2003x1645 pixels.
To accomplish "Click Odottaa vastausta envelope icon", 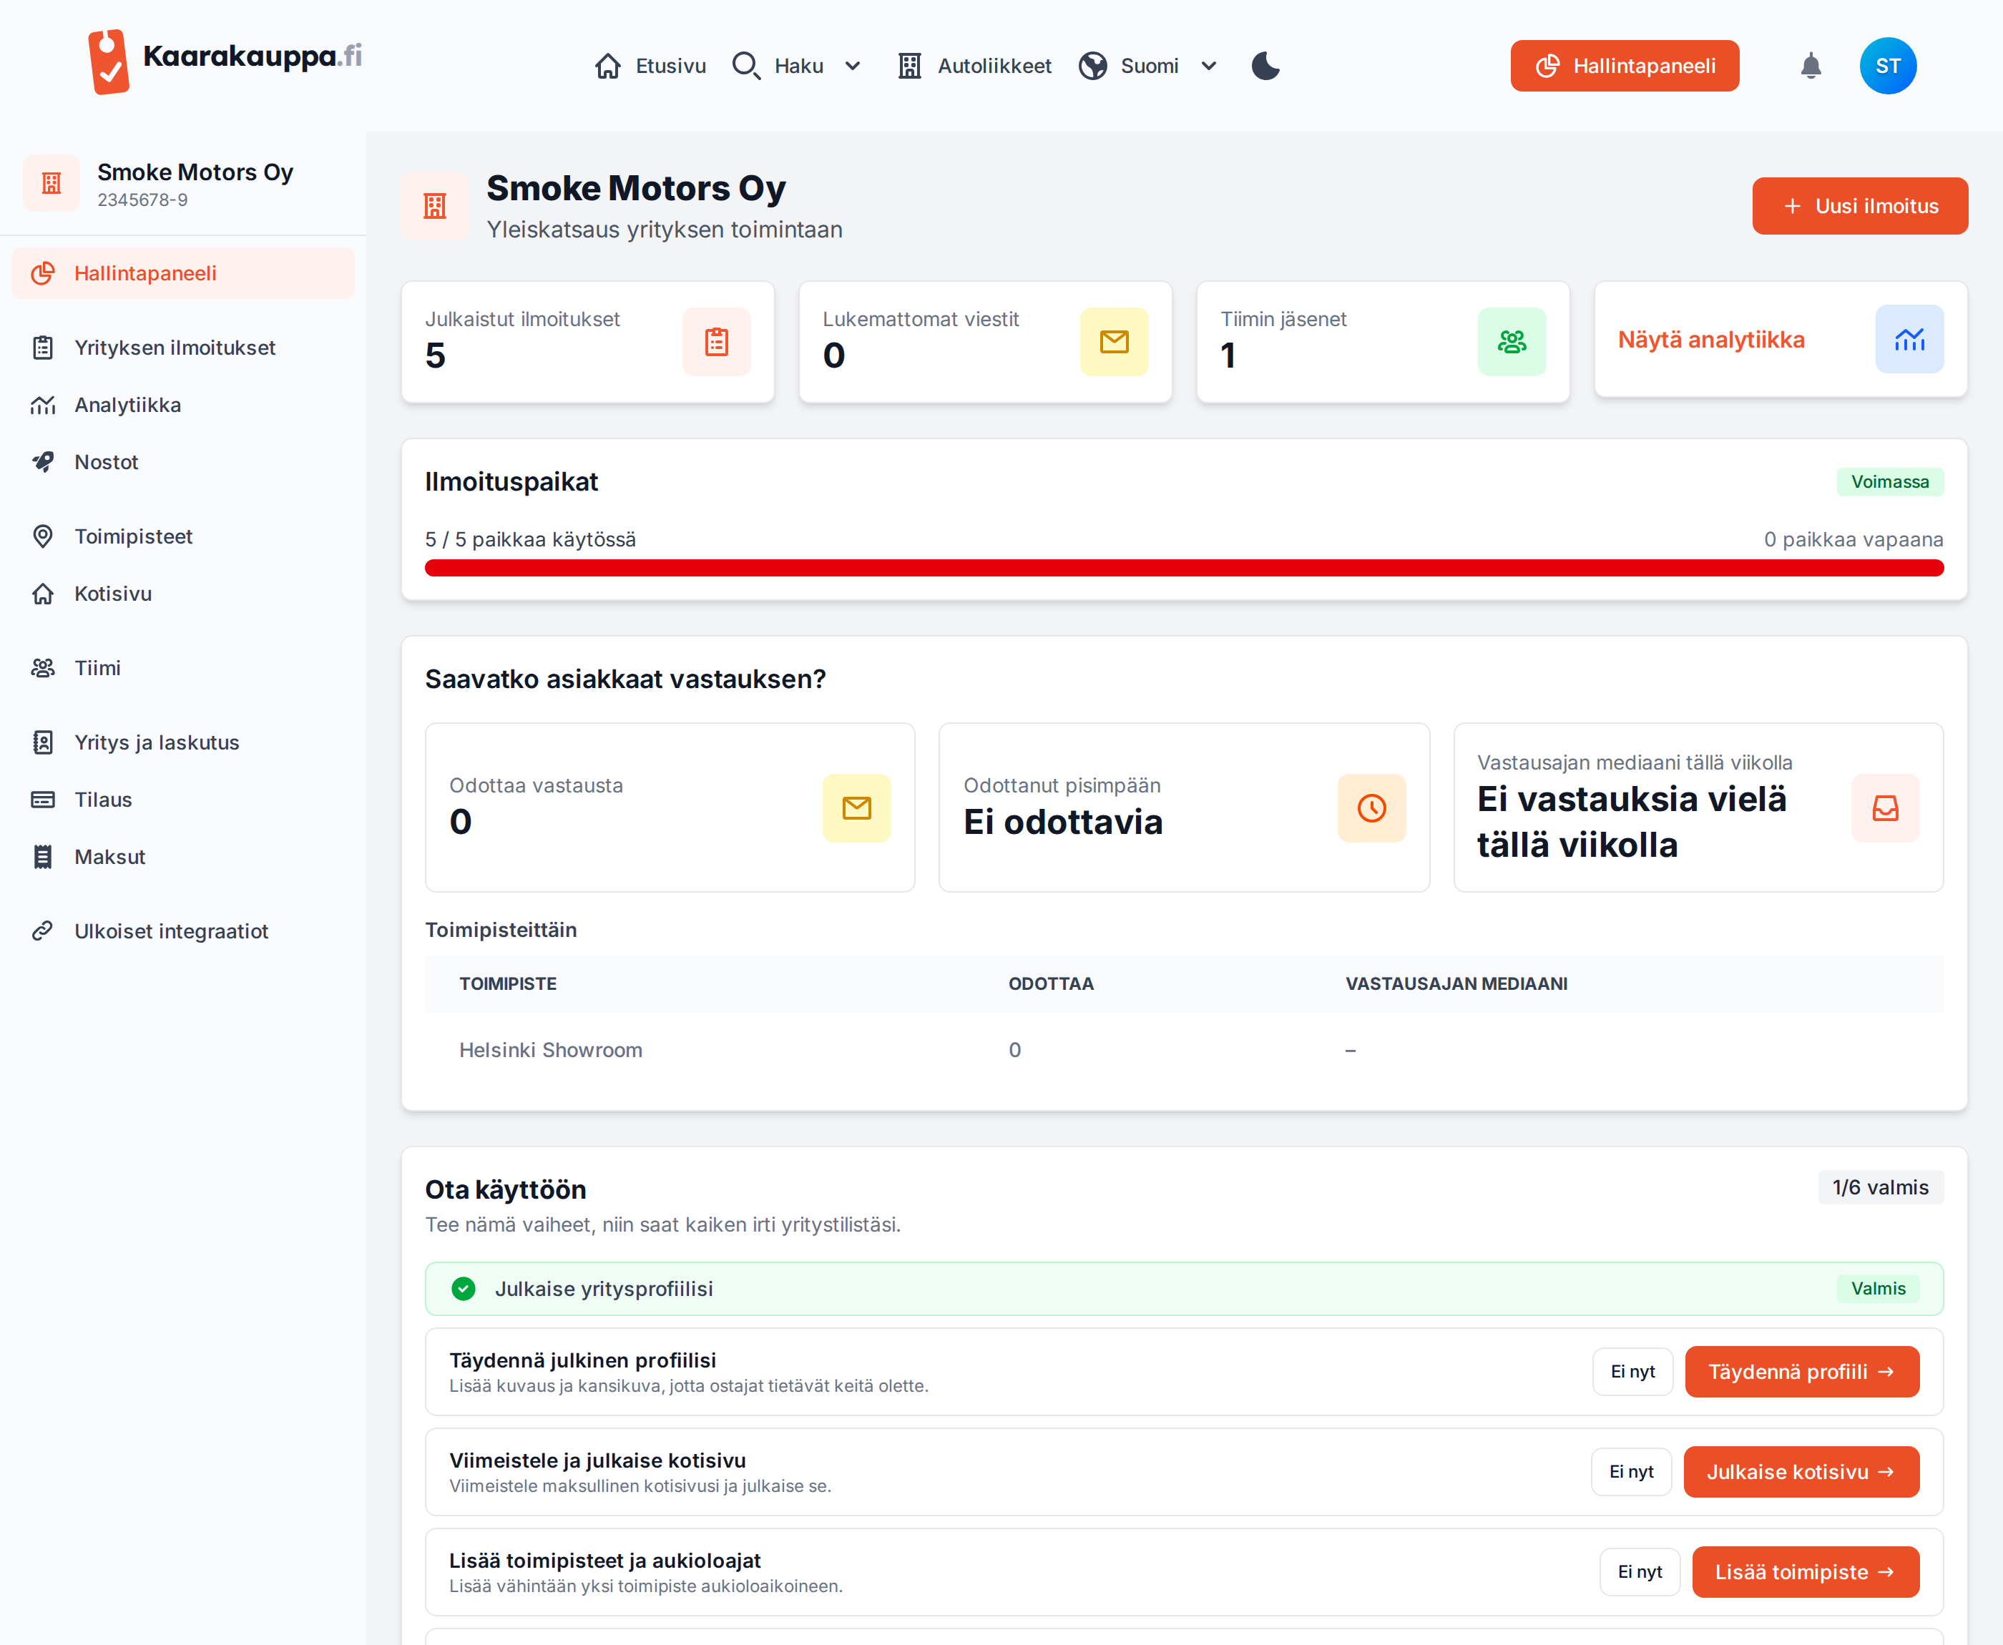I will (856, 807).
